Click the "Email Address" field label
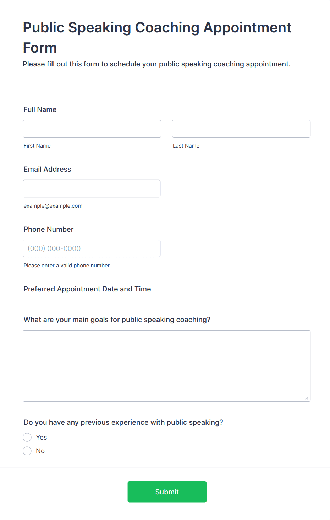The image size is (330, 520). tap(48, 169)
